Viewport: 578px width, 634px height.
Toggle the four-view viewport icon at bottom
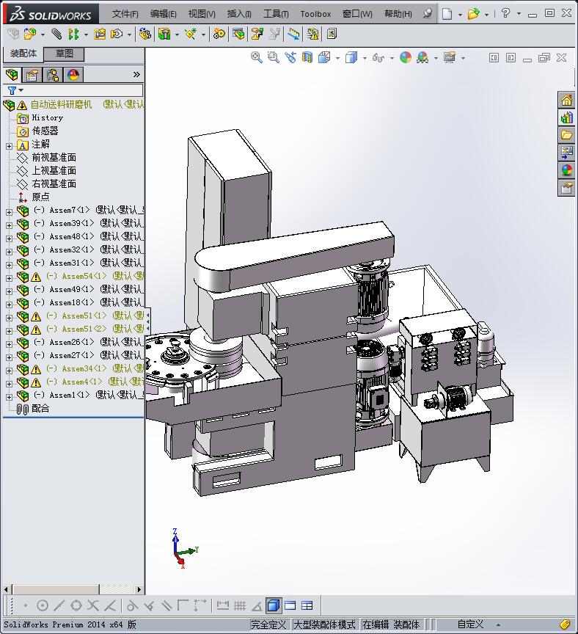click(307, 605)
